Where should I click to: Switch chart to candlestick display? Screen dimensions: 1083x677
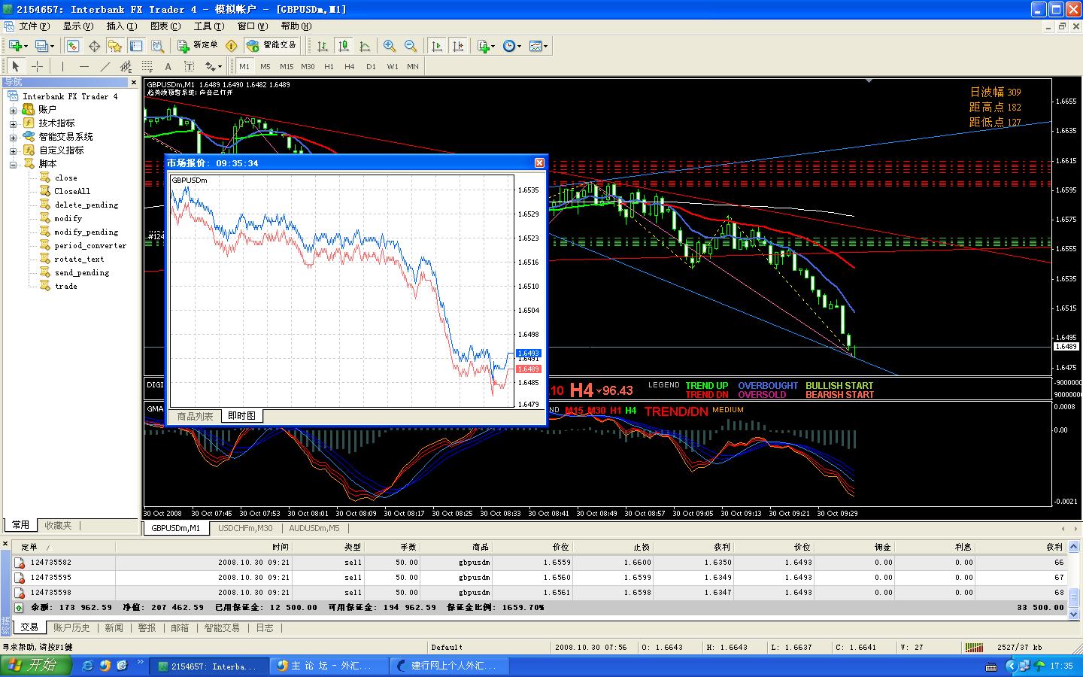[344, 46]
